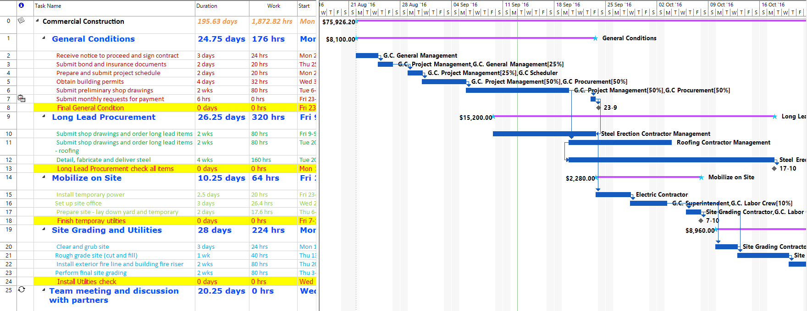Collapse the Long Lead Procurement summary task
807x311 pixels.
[44, 117]
